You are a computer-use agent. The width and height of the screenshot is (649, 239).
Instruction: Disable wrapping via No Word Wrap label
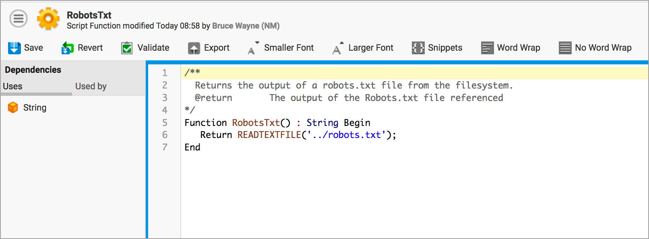point(603,47)
